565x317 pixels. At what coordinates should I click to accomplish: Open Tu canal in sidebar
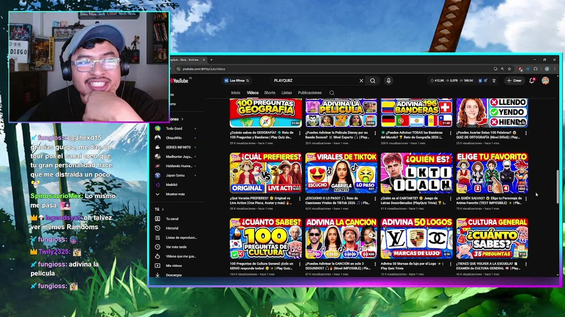(172, 219)
